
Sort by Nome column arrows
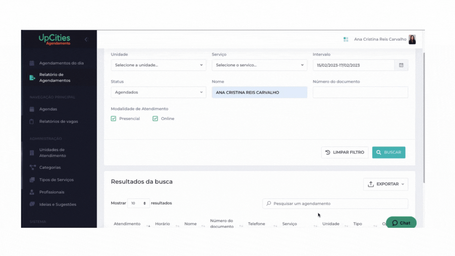203,226
